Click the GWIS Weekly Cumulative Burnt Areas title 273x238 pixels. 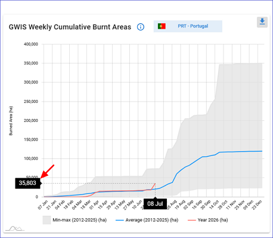(70, 27)
